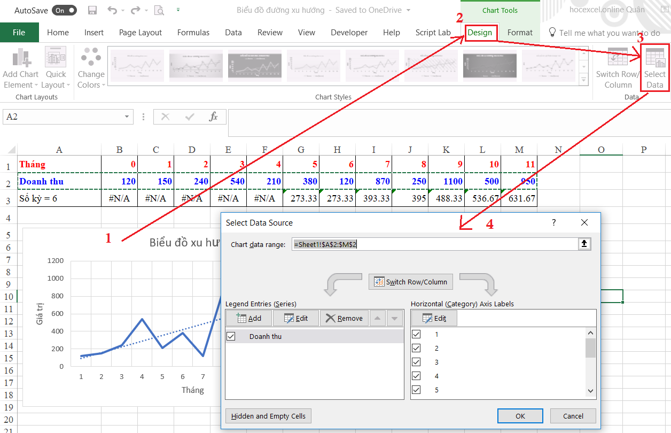Toggle the AutoSave switch
Image resolution: width=671 pixels, height=433 pixels.
[65, 10]
